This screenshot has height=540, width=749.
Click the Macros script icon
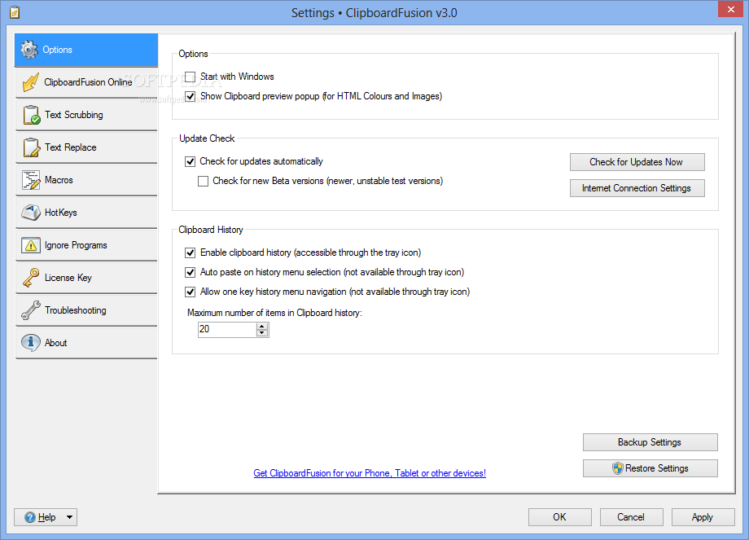coord(31,180)
